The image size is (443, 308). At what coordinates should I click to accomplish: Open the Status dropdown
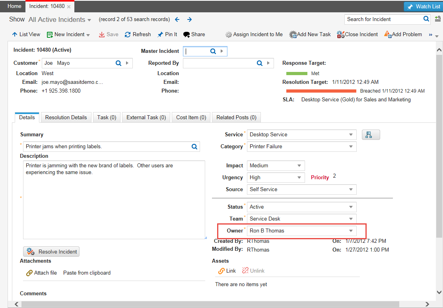coord(351,207)
